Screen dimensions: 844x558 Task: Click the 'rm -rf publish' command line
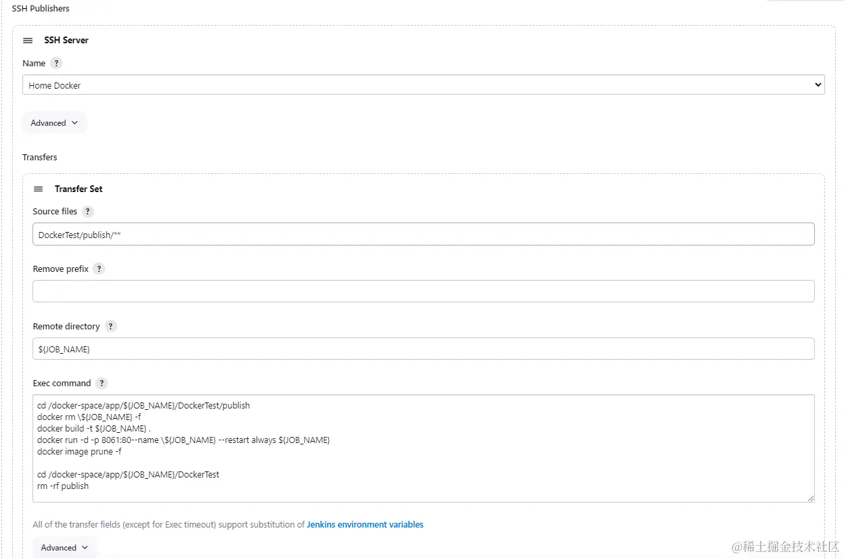63,486
